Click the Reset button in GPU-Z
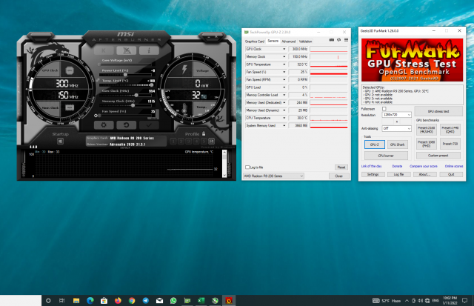The height and width of the screenshot is (306, 474). pyautogui.click(x=341, y=167)
